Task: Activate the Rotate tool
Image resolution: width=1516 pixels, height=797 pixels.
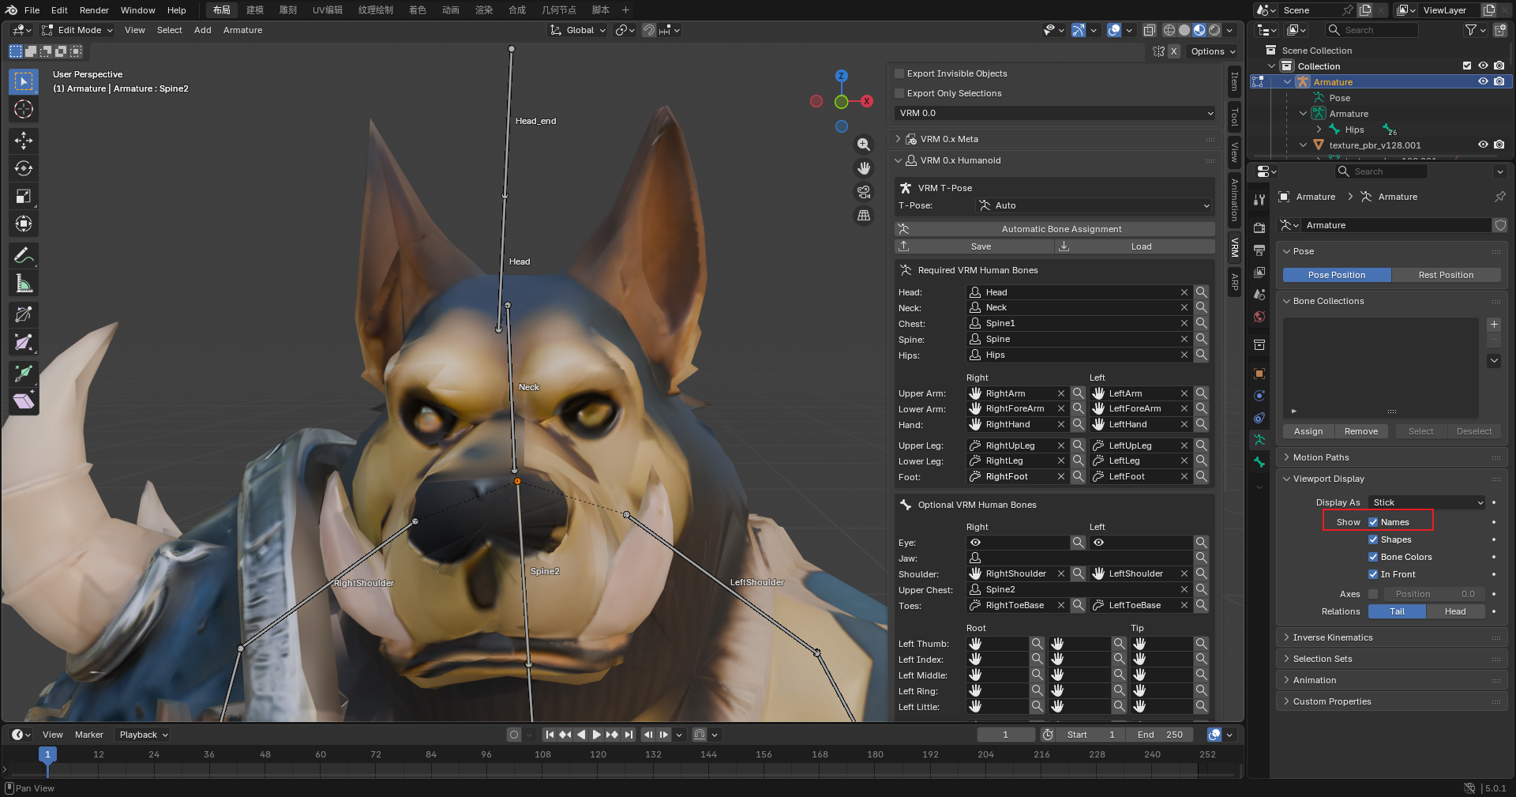Action: (24, 168)
